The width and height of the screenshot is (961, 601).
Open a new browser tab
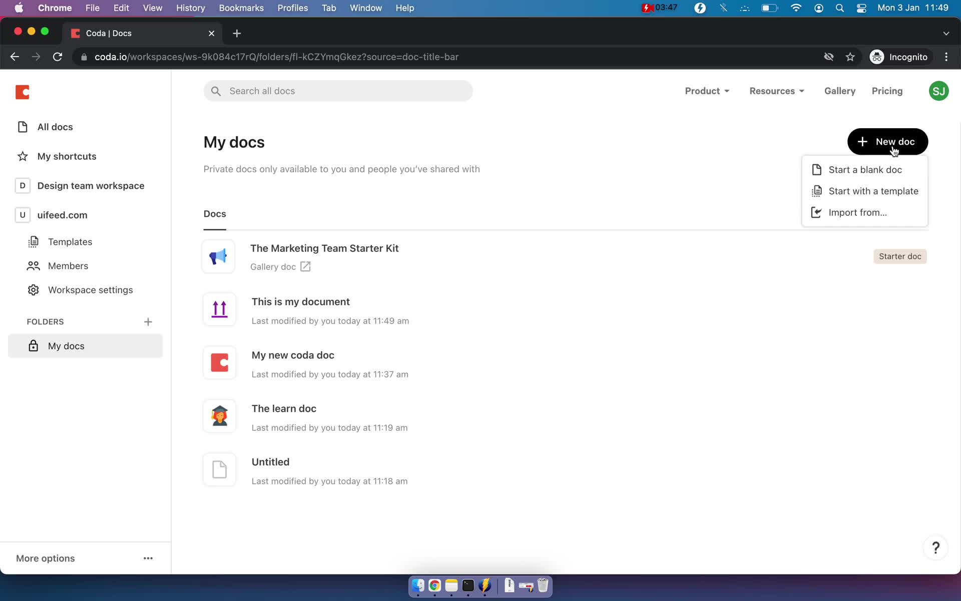click(237, 33)
